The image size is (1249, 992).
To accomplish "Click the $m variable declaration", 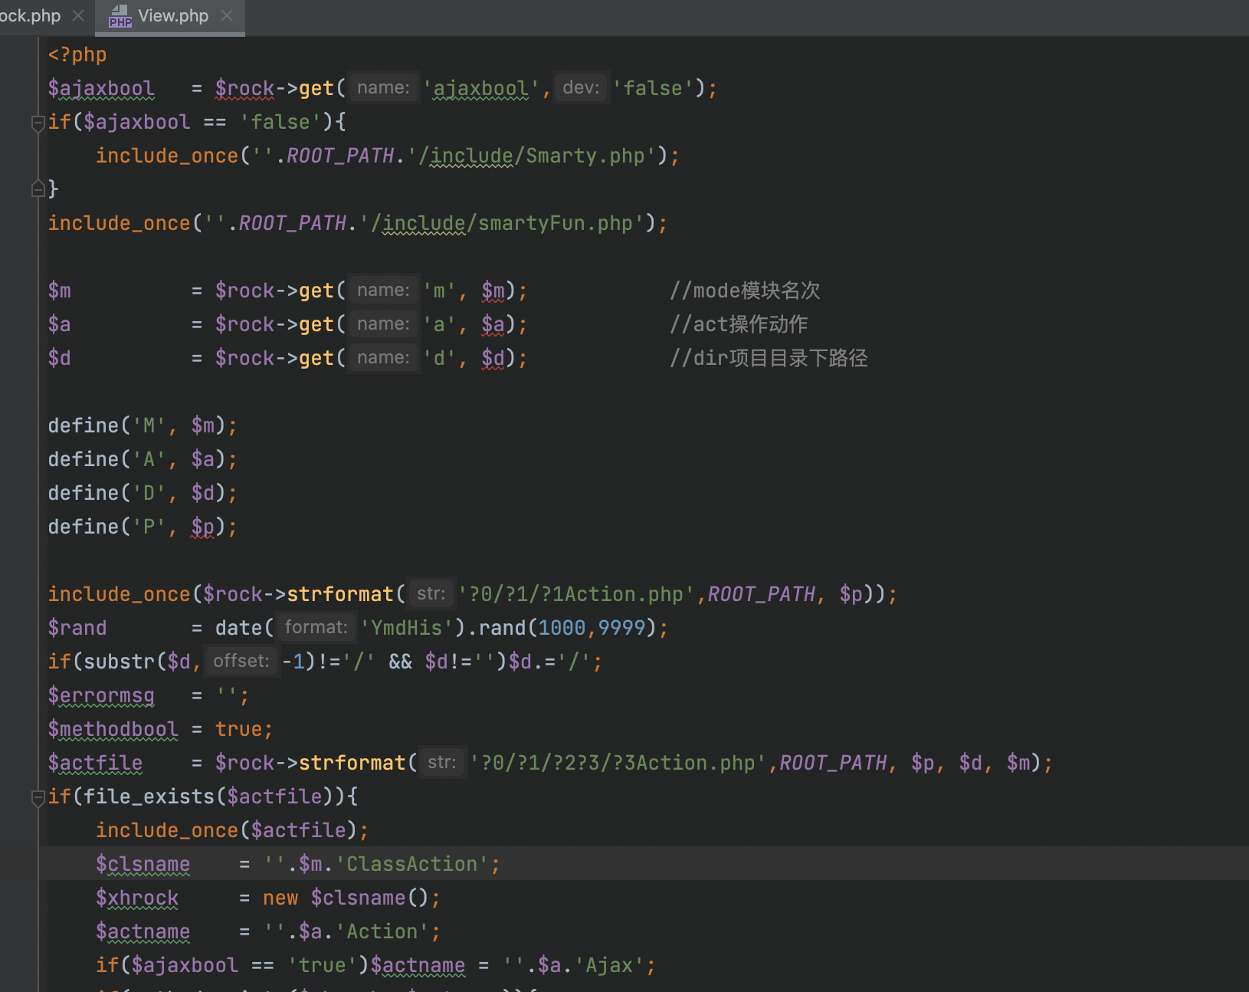I will click(60, 291).
